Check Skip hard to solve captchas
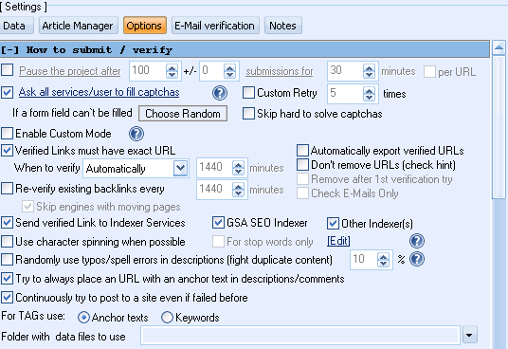The height and width of the screenshot is (349, 508). pos(248,114)
